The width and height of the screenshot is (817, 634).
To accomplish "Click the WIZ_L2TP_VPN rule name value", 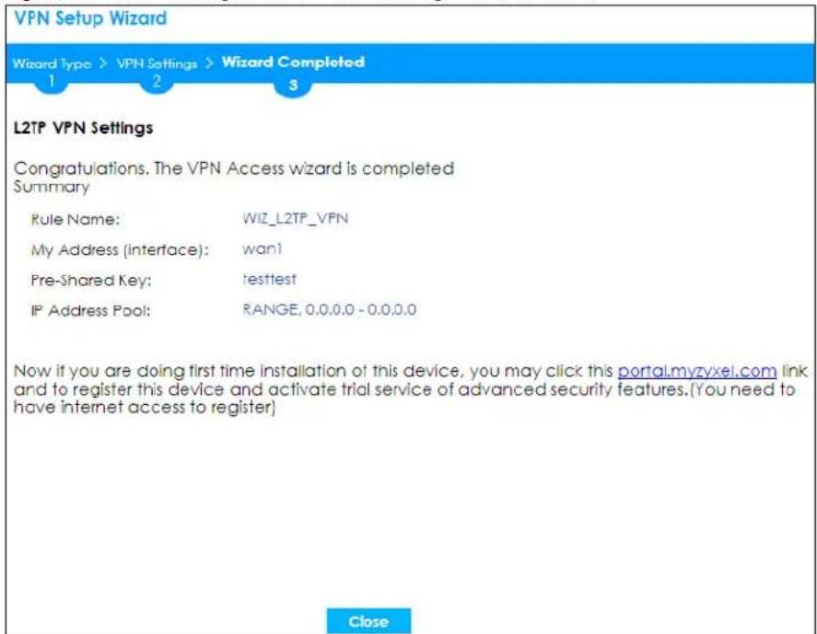I will tap(295, 218).
